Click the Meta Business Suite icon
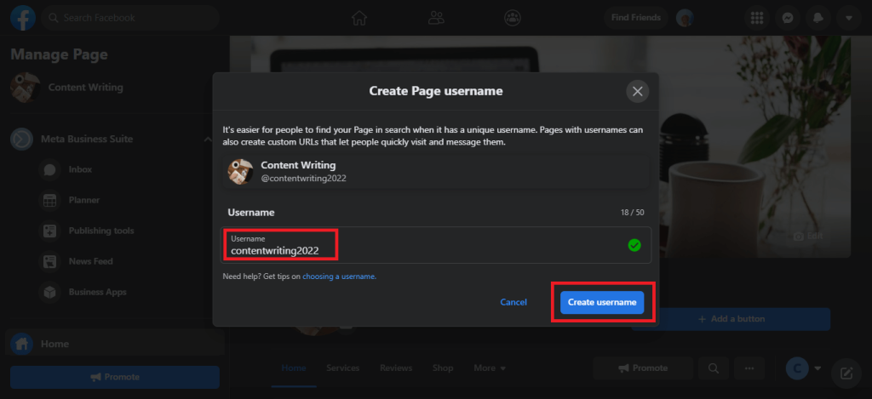872x399 pixels. [21, 139]
